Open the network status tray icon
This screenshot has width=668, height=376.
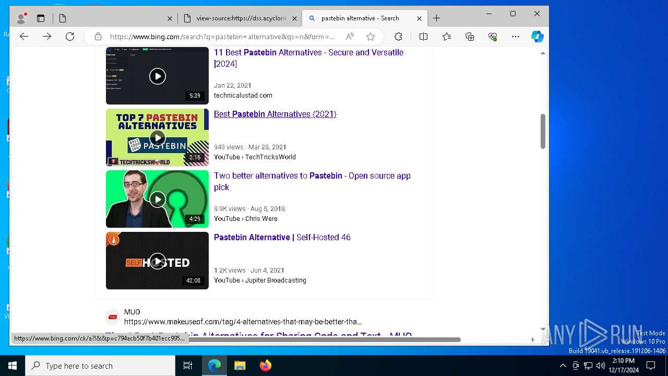(588, 366)
